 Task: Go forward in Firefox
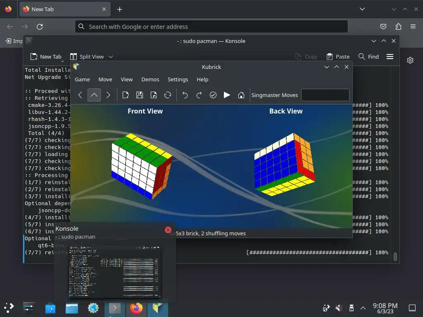tap(25, 27)
